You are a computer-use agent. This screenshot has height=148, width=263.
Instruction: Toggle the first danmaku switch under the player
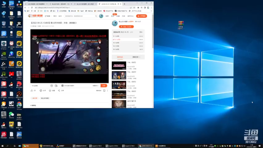pyautogui.click(x=52, y=86)
